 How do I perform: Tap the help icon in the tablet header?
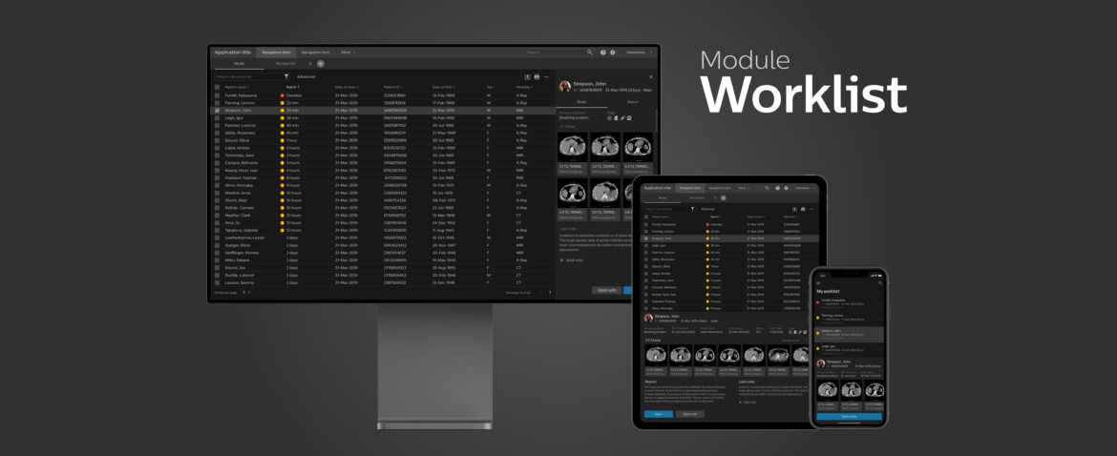777,188
